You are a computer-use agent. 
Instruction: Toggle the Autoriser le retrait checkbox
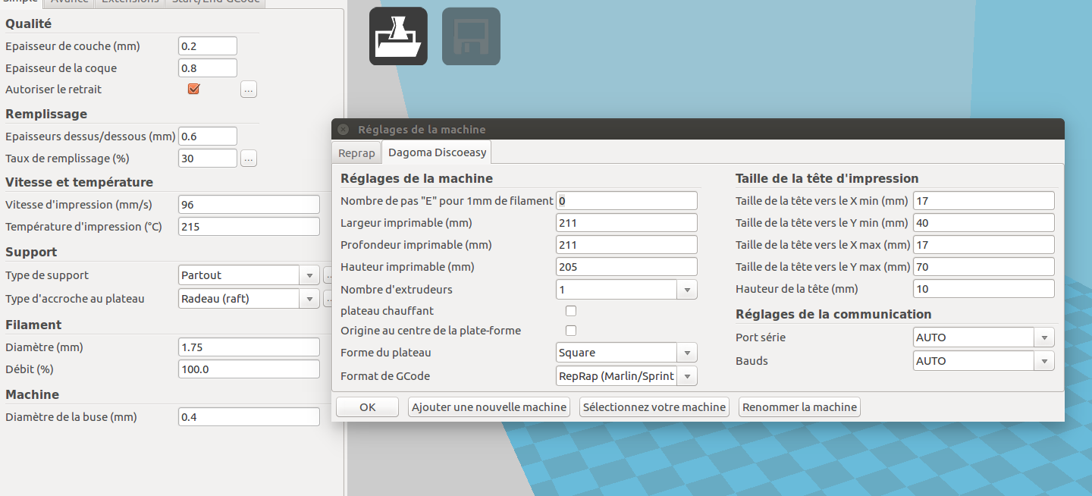pyautogui.click(x=193, y=89)
